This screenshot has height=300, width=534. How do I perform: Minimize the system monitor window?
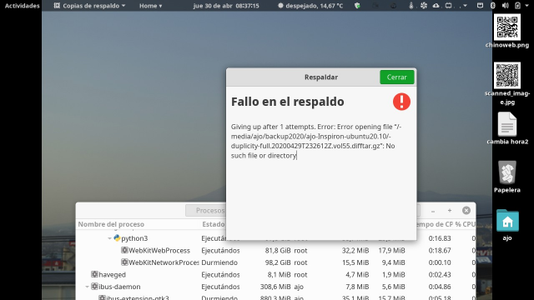click(x=433, y=211)
